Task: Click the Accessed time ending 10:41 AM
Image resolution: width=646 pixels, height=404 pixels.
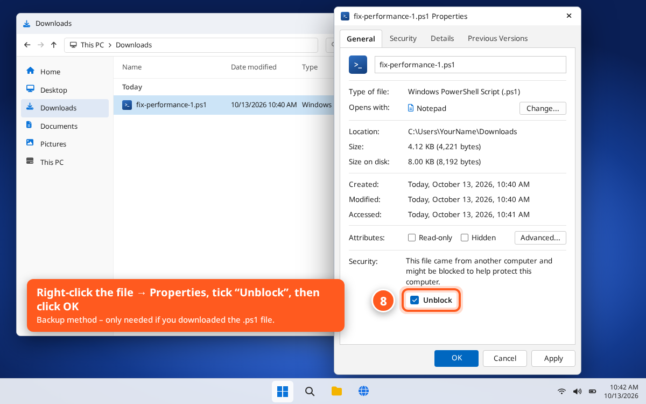Action: [468, 214]
